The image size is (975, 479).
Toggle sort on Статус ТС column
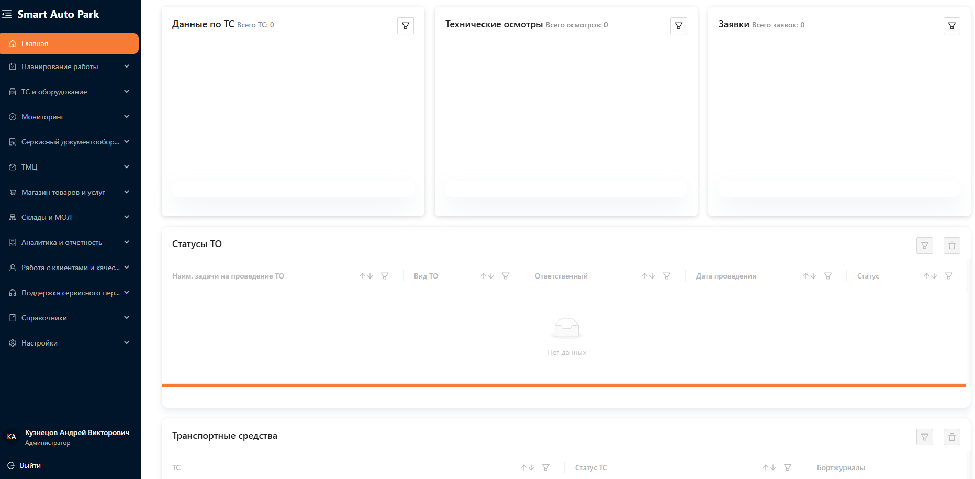769,467
